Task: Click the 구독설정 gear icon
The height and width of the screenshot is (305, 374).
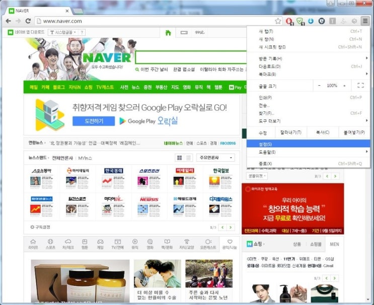Action: pyautogui.click(x=32, y=227)
